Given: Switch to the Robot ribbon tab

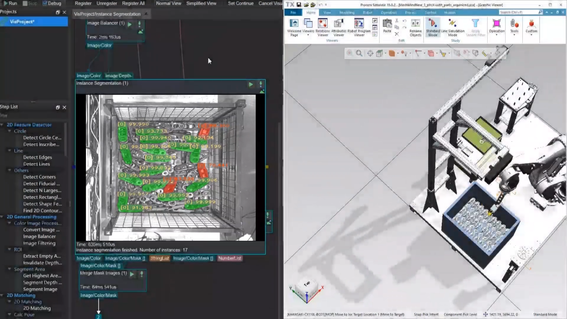Looking at the screenshot, I should tap(367, 12).
